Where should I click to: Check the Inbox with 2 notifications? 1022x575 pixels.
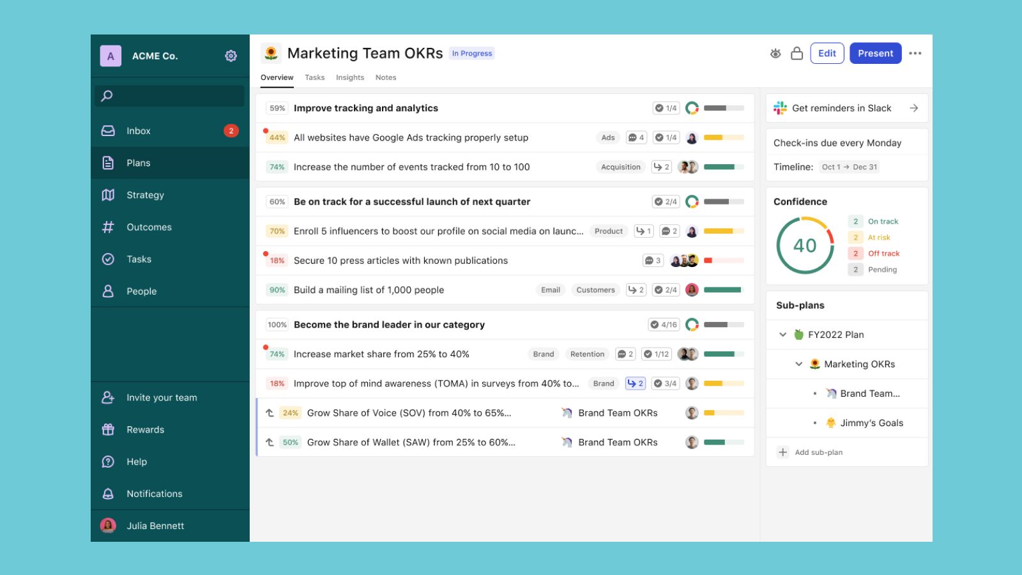click(x=138, y=130)
